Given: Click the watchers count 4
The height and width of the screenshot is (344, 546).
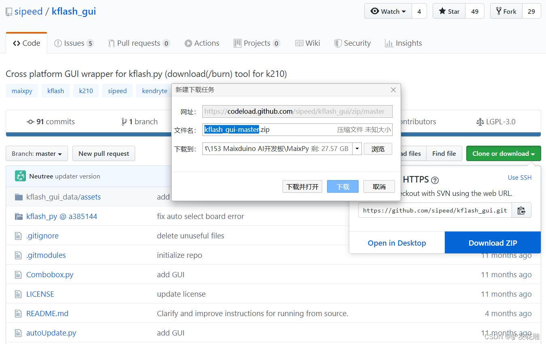Looking at the screenshot, I should pyautogui.click(x=419, y=11).
